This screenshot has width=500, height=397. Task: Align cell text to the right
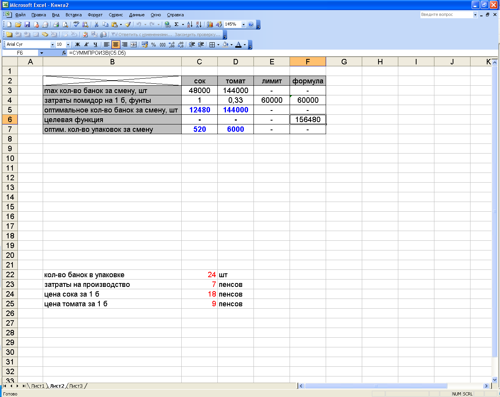(125, 45)
